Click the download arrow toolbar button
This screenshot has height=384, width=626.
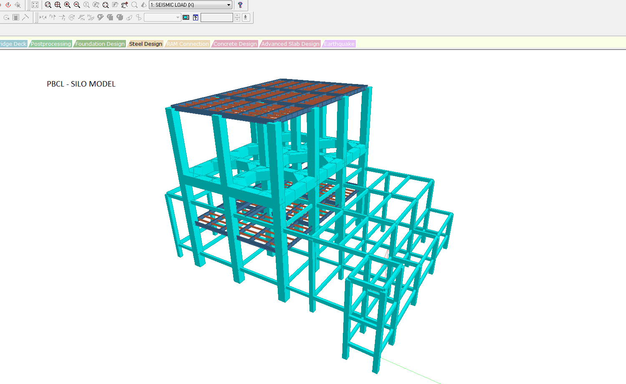(x=246, y=17)
